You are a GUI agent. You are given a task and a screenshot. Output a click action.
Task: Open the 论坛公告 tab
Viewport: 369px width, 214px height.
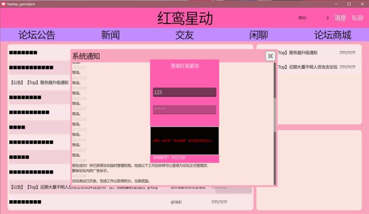click(x=37, y=35)
